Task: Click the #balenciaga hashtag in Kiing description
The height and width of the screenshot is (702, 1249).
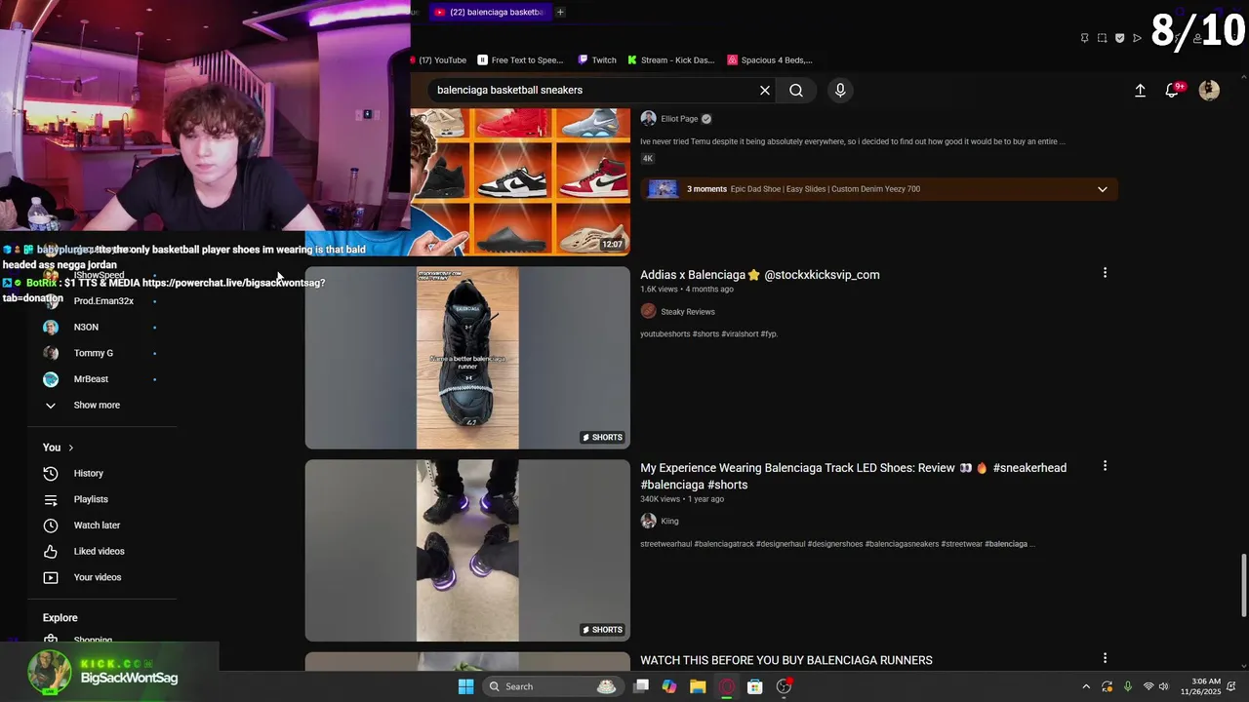Action: [x=1005, y=544]
